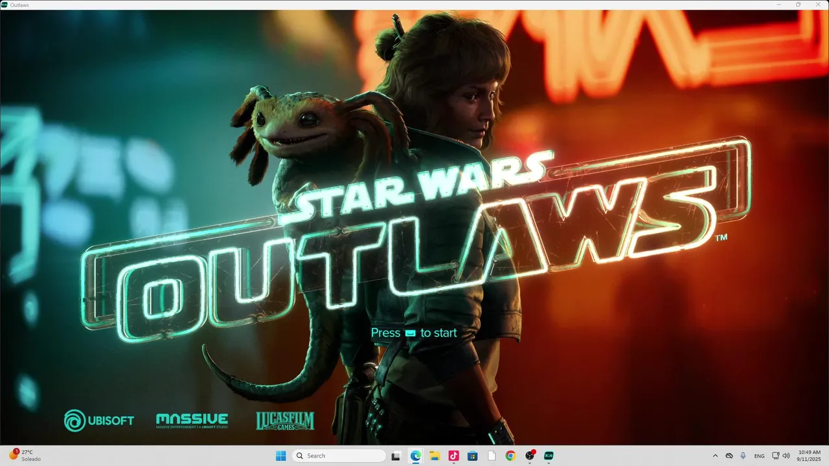Restore down the Outlaws window
The image size is (829, 466).
coord(798,5)
